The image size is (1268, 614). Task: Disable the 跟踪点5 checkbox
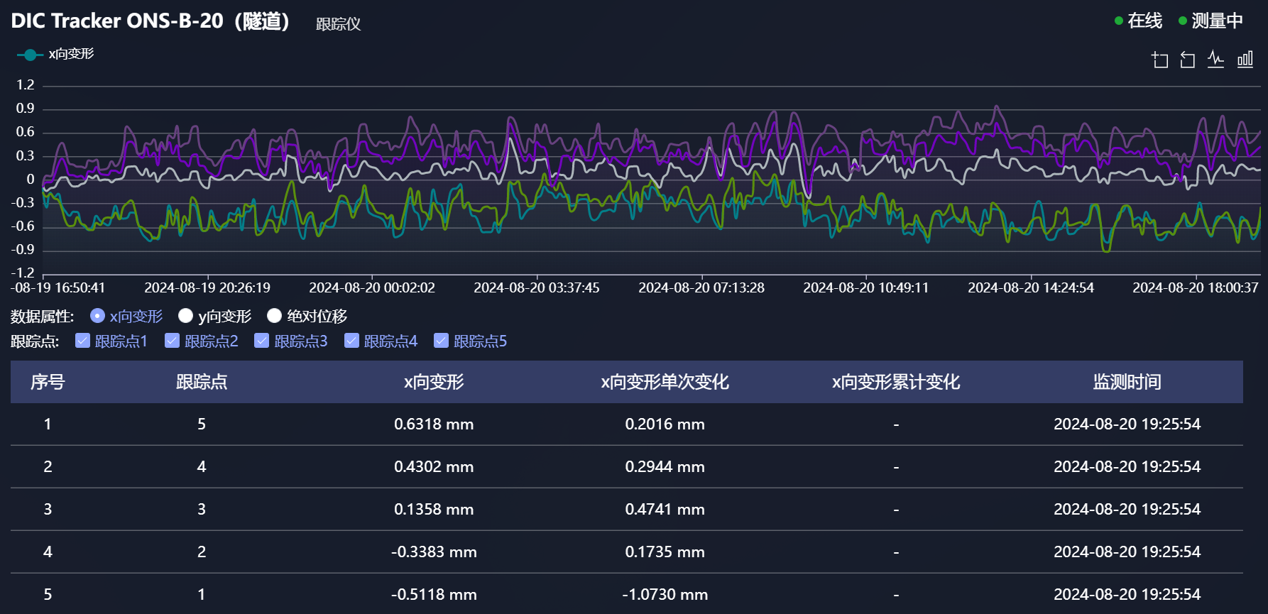(441, 341)
